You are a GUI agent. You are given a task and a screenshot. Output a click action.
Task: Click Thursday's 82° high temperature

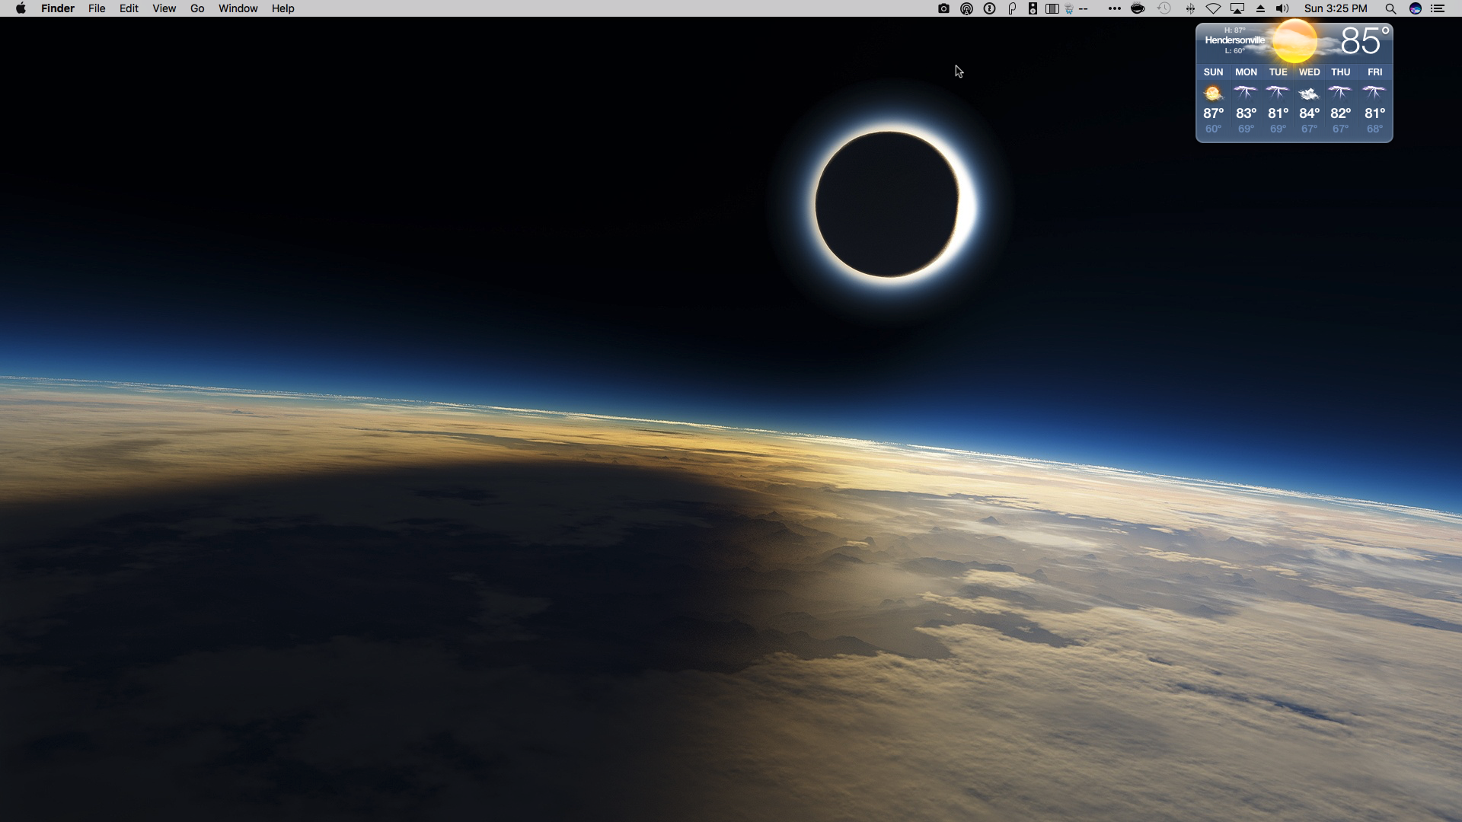(x=1340, y=113)
